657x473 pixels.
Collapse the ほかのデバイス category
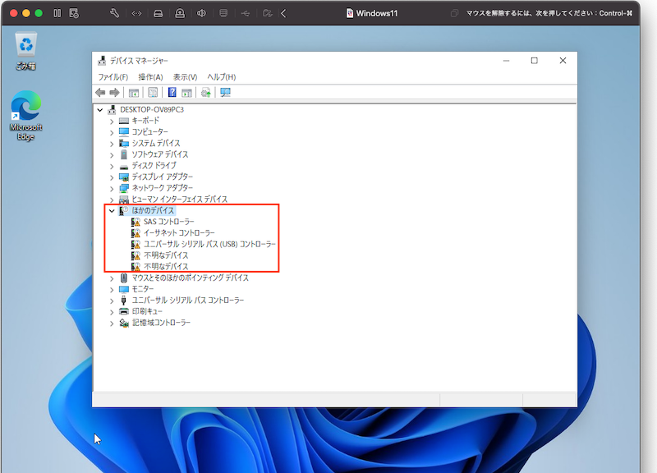point(112,211)
